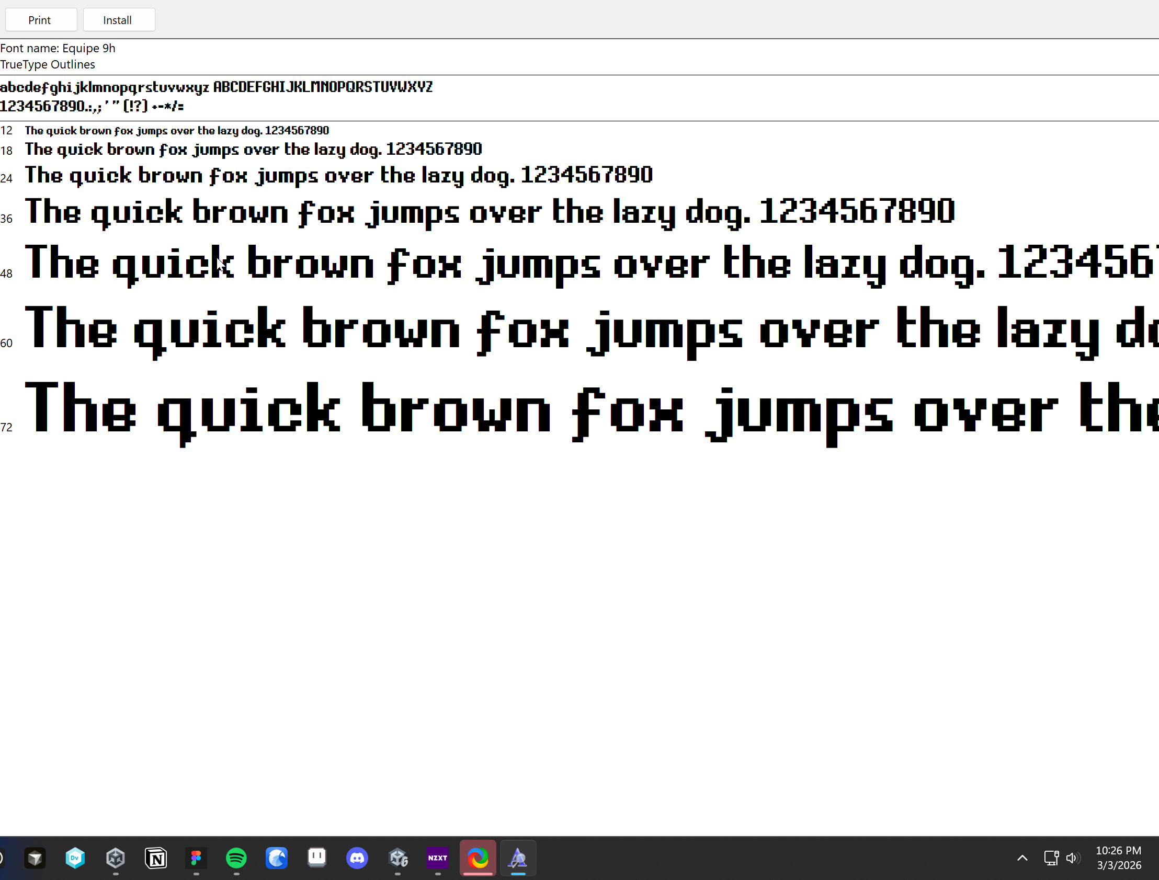
Task: Open Spotify from the taskbar
Action: (x=236, y=858)
